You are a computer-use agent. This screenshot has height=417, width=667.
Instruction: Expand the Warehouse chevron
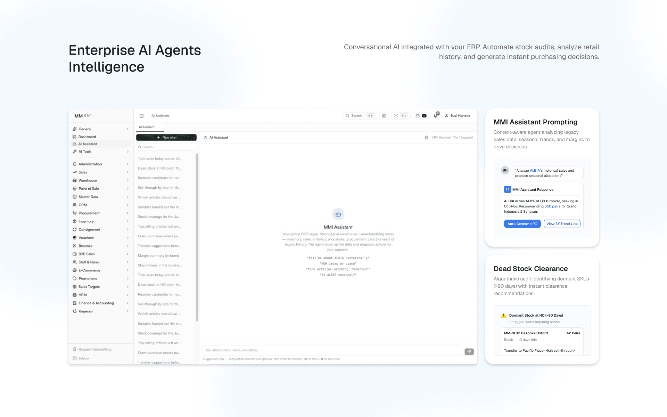128,180
